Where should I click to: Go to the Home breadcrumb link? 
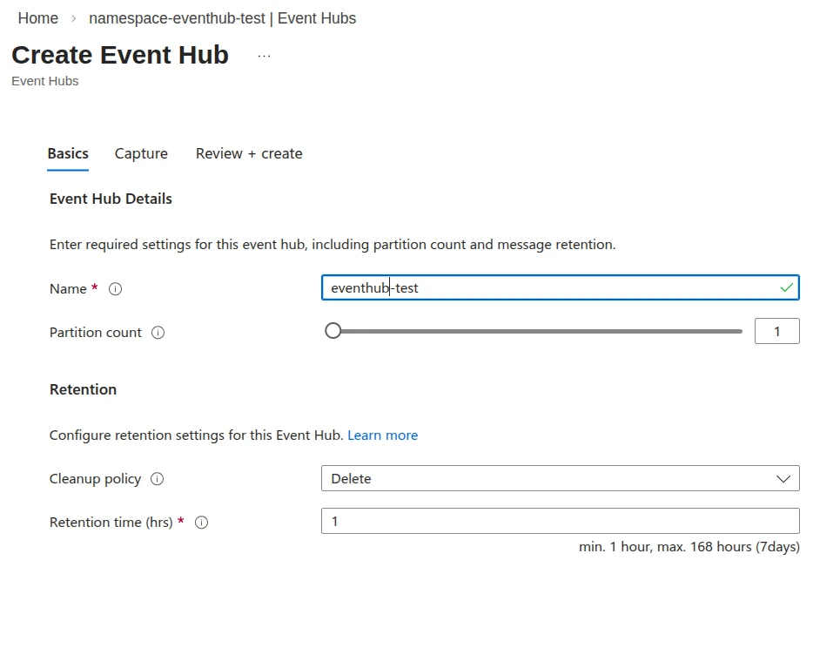(x=38, y=18)
